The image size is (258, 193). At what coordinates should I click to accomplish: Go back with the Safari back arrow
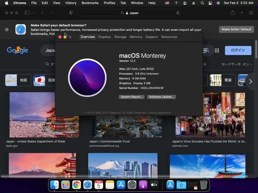click(42, 13)
